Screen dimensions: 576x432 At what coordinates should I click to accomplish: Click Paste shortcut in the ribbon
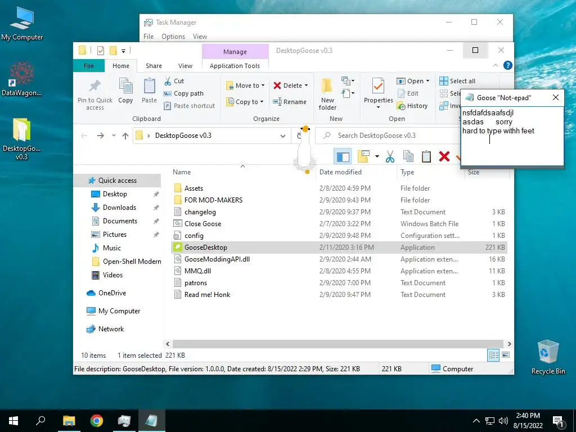(x=189, y=106)
